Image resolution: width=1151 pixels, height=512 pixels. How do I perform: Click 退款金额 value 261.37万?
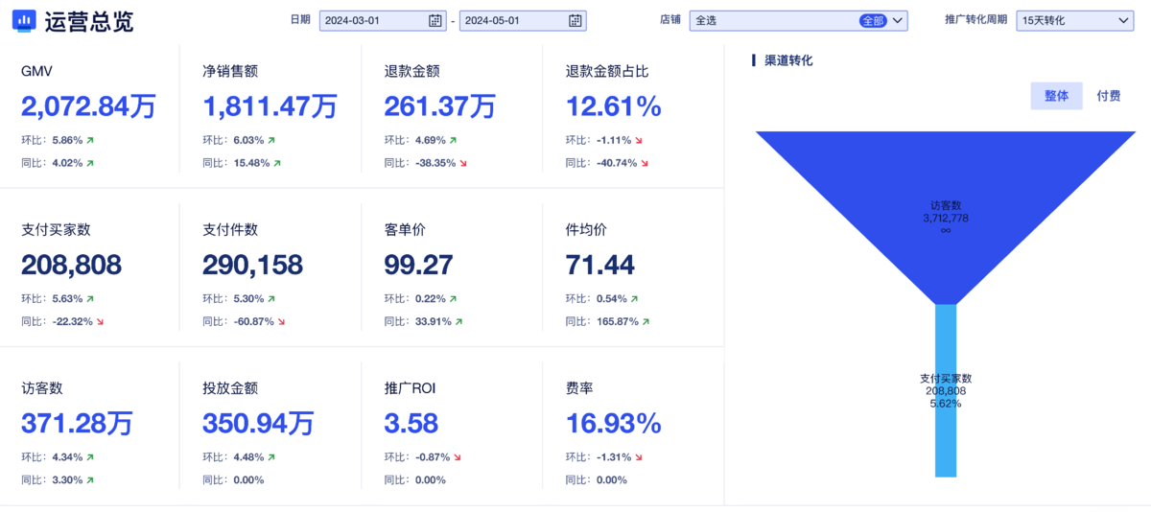(x=439, y=106)
